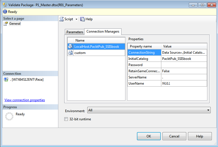Image resolution: width=218 pixels, height=147 pixels.
Task: Switch to the Parameters tab
Action: point(75,32)
